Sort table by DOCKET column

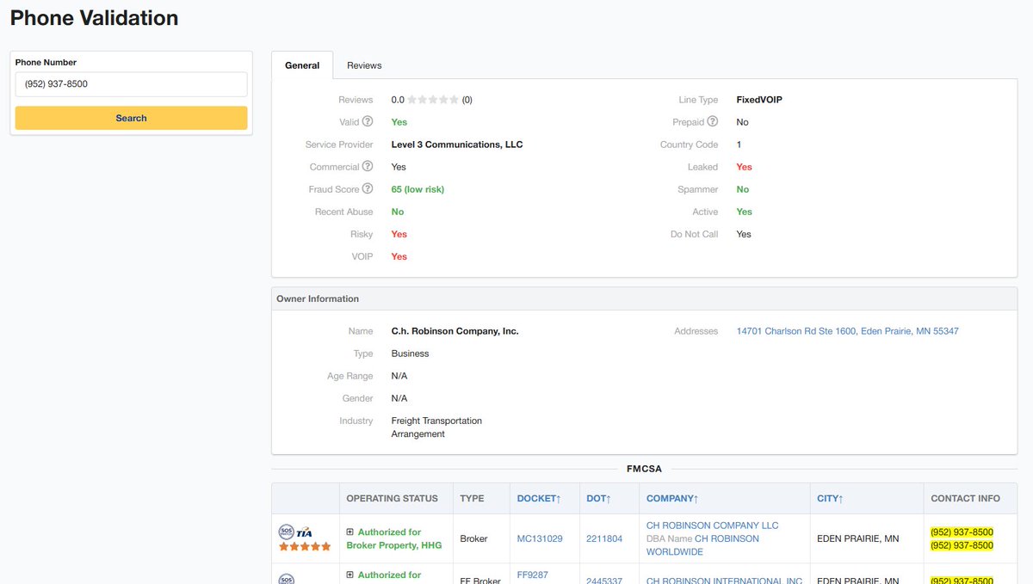coord(539,498)
